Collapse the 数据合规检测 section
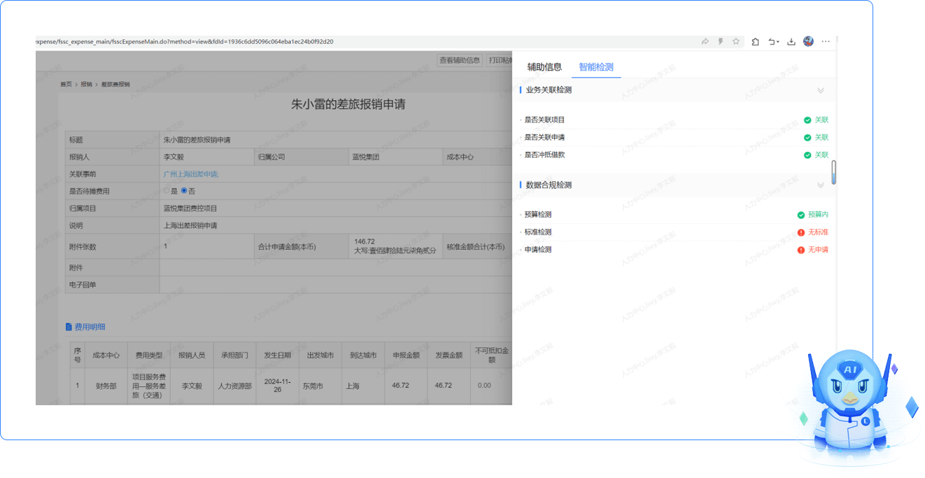 (x=821, y=185)
